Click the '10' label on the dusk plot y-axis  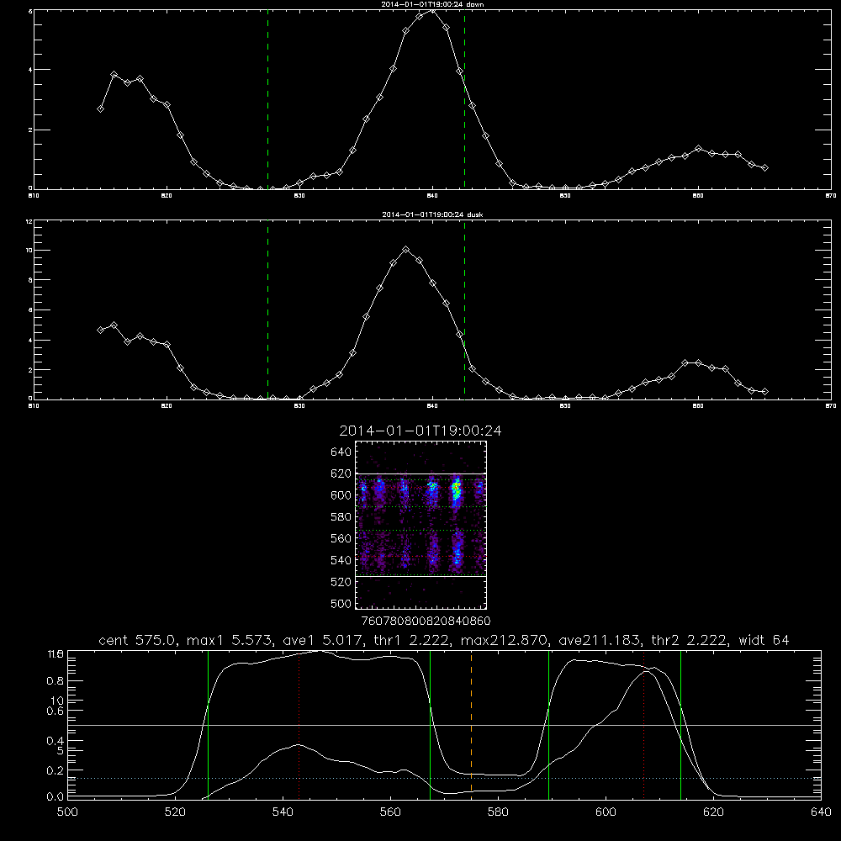pos(29,251)
